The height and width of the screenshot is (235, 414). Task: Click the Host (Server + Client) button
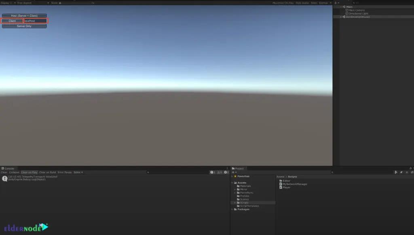[x=24, y=16]
